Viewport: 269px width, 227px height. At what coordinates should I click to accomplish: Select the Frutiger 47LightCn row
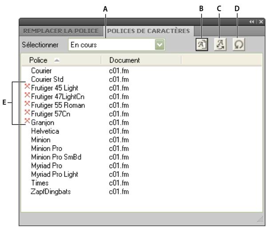[142, 97]
